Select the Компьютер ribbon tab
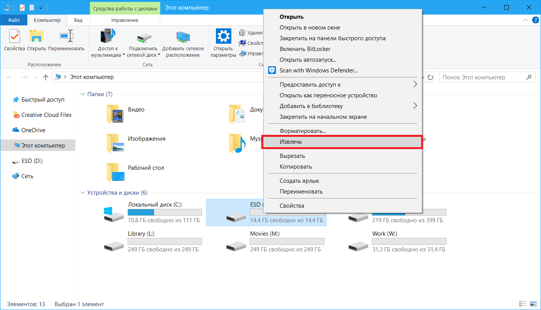 click(x=47, y=20)
